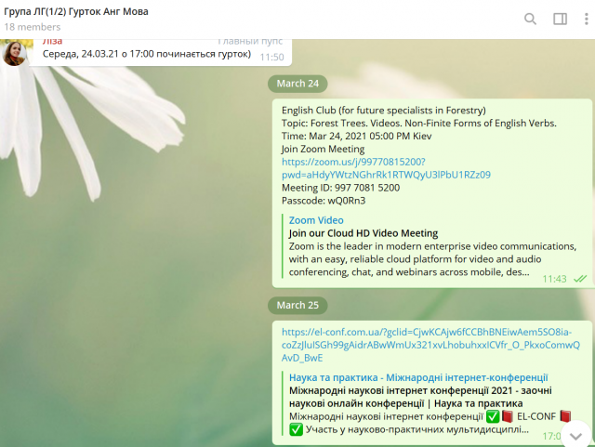The height and width of the screenshot is (447, 595).
Task: Click Time: Mar 24, 2021 05:00 PM line
Action: [356, 136]
